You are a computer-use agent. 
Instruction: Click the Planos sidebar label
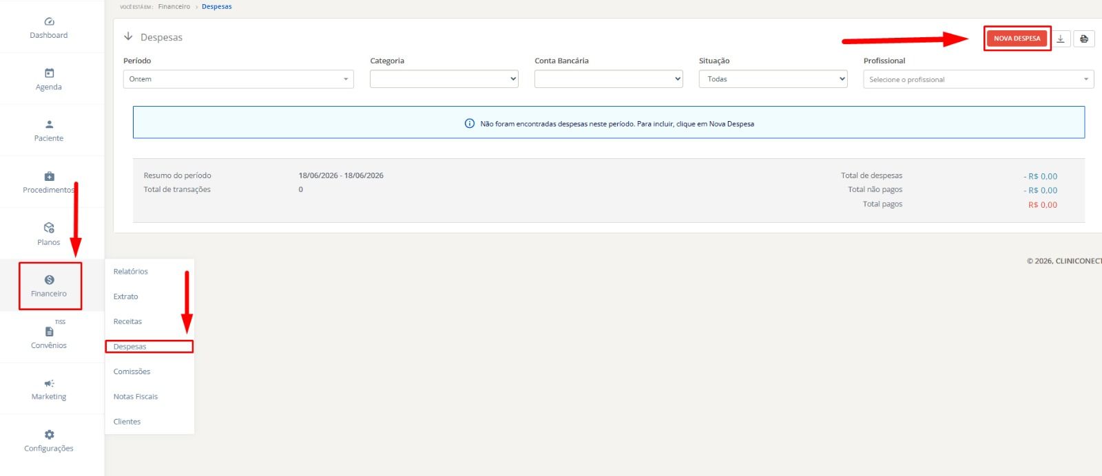click(x=49, y=242)
